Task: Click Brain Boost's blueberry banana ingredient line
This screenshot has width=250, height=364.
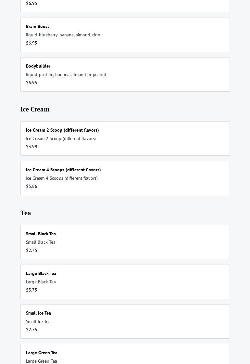Action: [63, 35]
